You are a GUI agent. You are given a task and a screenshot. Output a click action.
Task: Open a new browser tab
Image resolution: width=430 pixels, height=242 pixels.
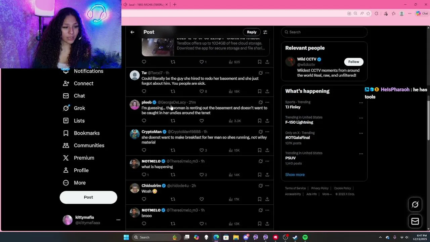tap(174, 4)
